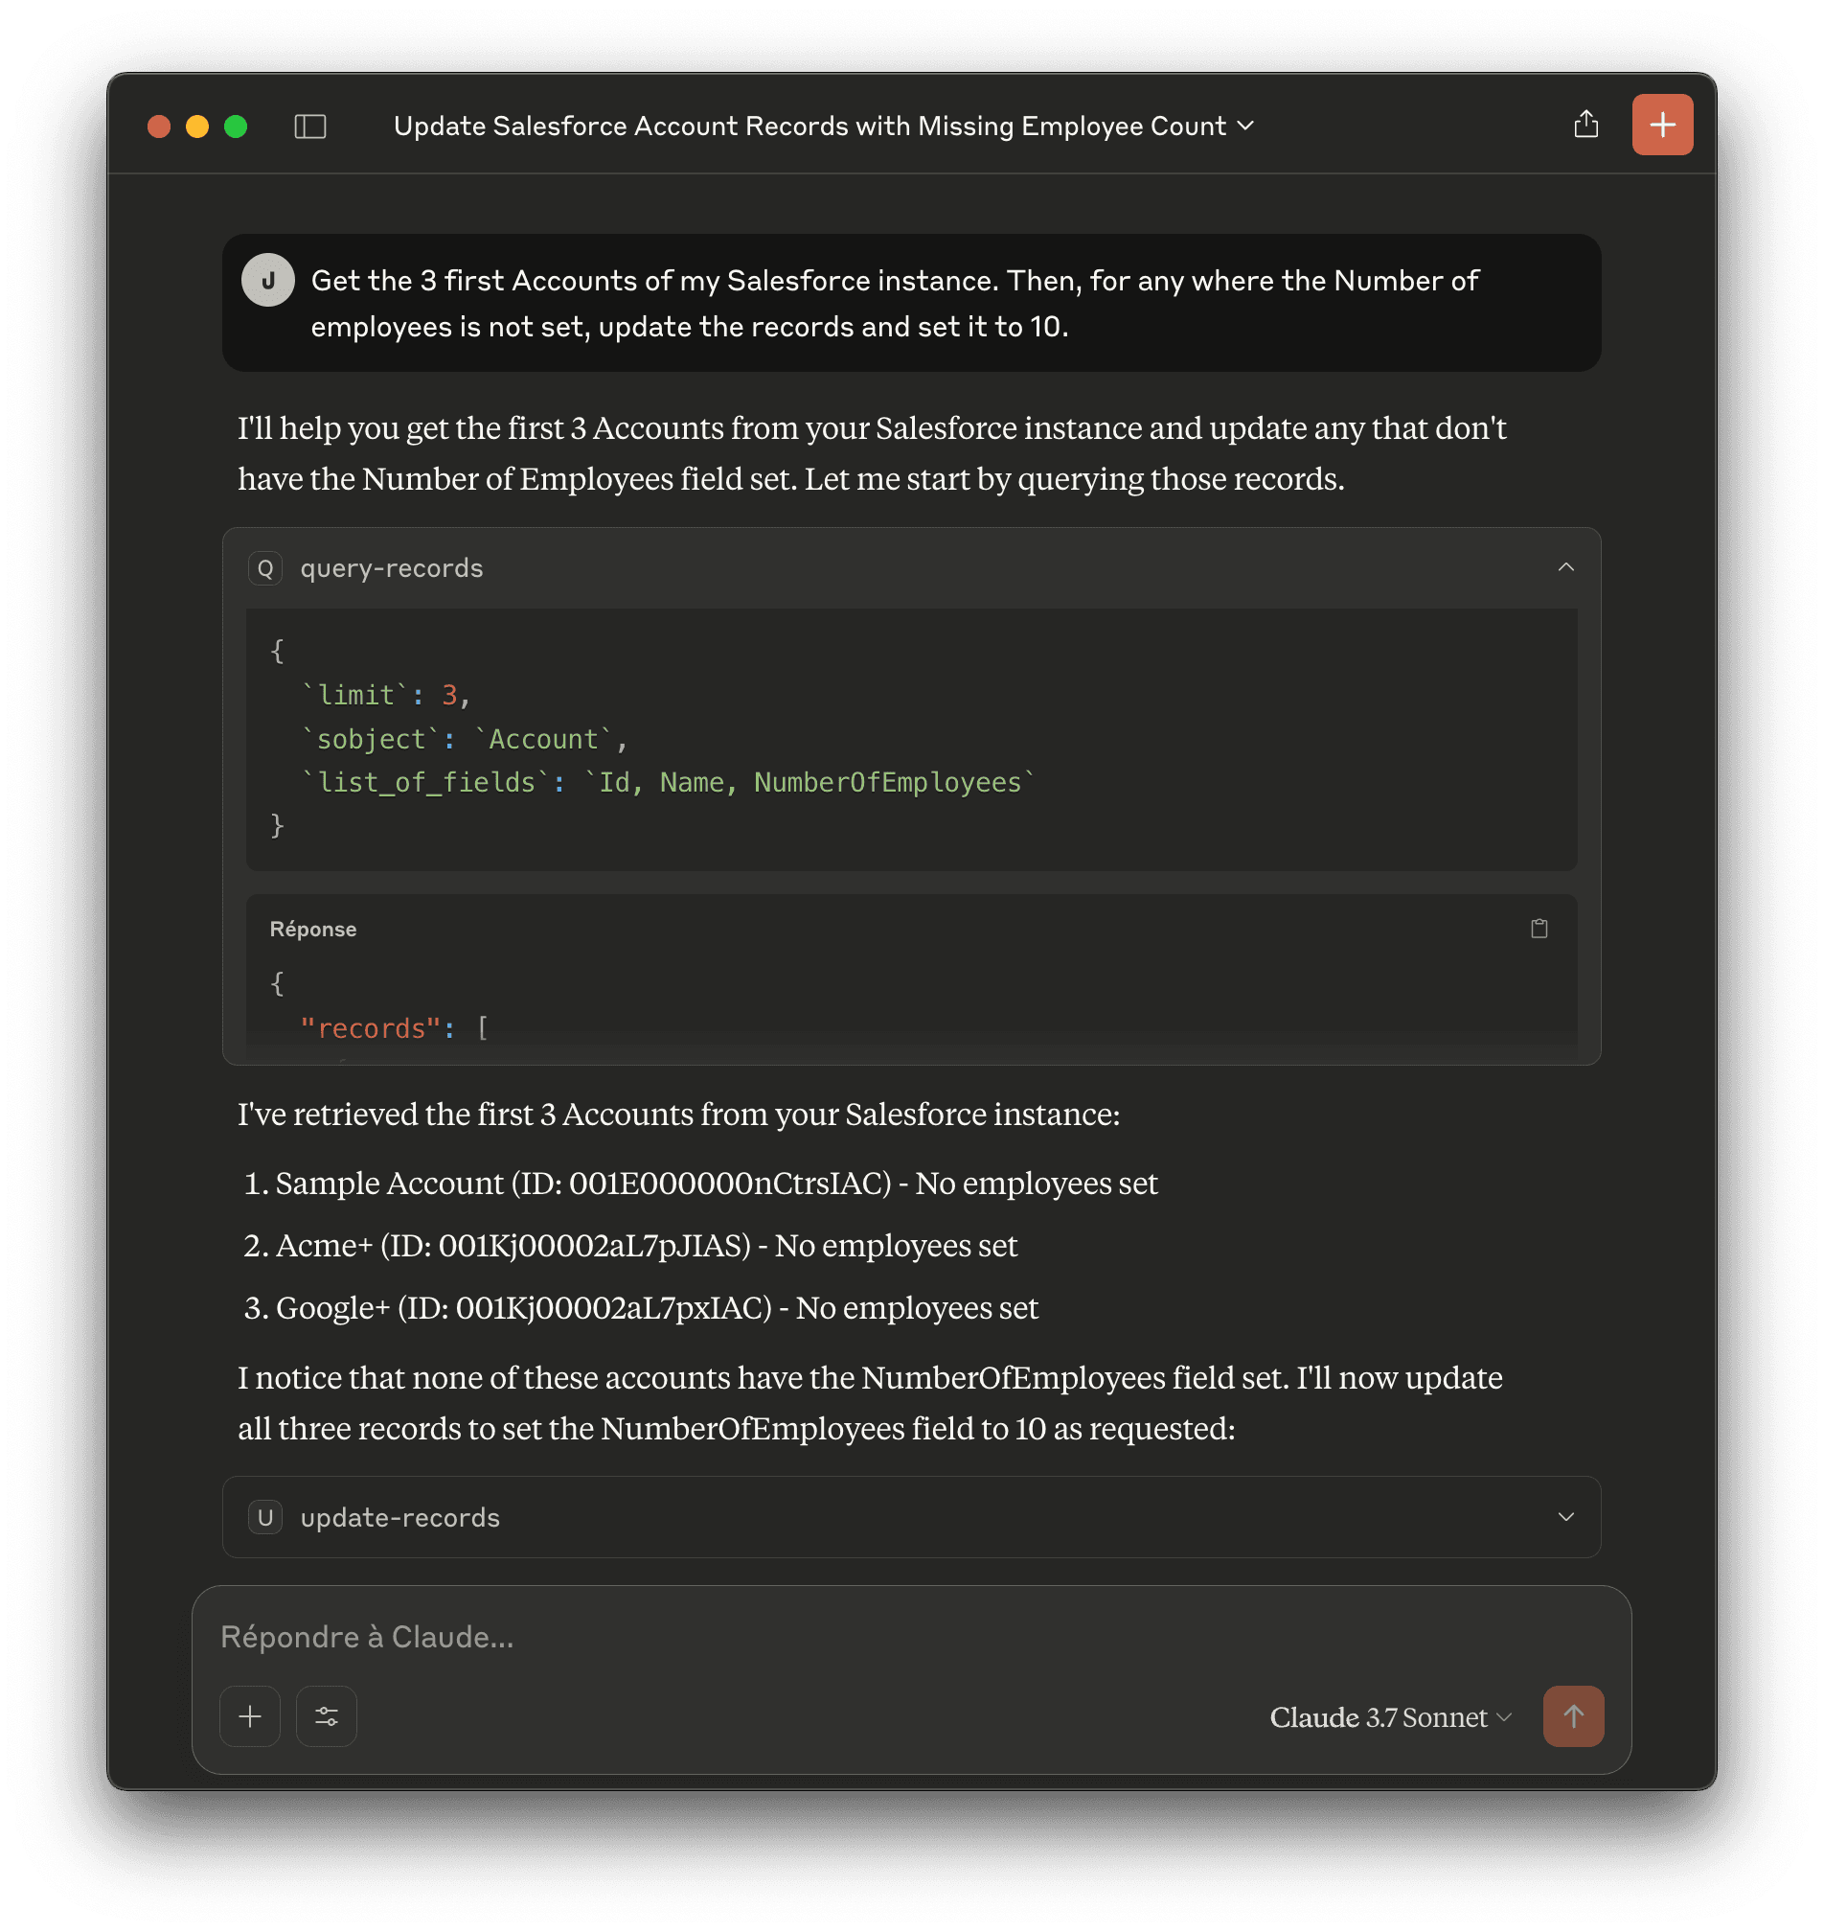Image resolution: width=1824 pixels, height=1932 pixels.
Task: Close the window with the red button
Action: pyautogui.click(x=159, y=126)
